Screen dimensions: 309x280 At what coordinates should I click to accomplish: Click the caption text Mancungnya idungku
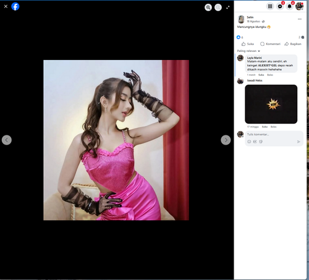click(252, 27)
